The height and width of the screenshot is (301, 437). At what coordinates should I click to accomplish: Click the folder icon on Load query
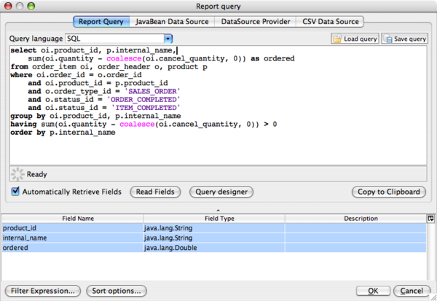click(337, 39)
